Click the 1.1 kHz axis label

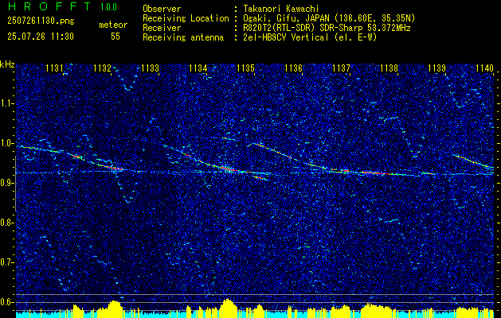tap(7, 103)
